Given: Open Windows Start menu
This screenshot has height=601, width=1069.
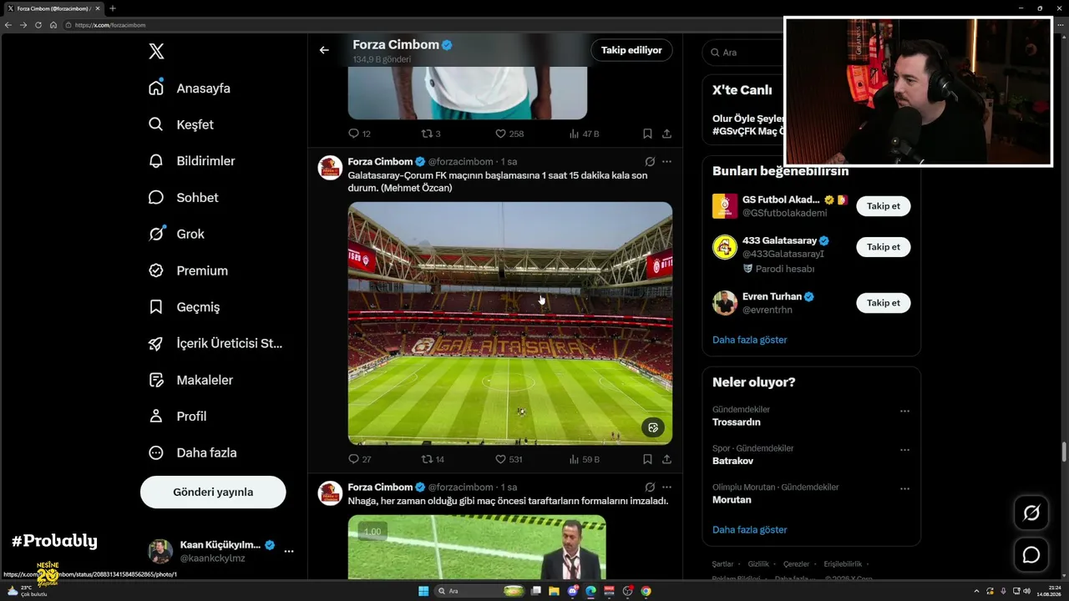Looking at the screenshot, I should pyautogui.click(x=423, y=591).
